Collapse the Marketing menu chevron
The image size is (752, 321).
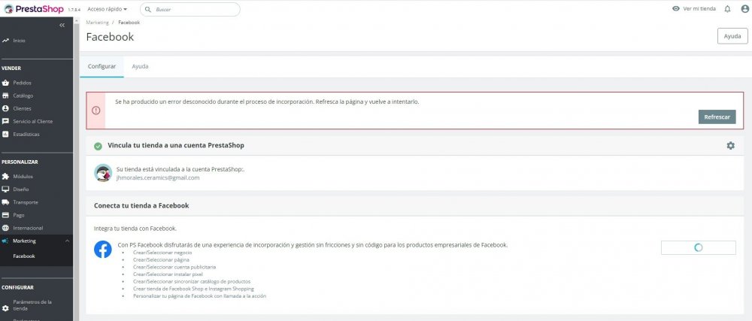68,241
